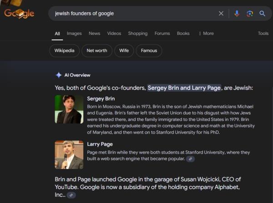
Task: Open Sergey Brin's photo thumbnail
Action: (69, 109)
